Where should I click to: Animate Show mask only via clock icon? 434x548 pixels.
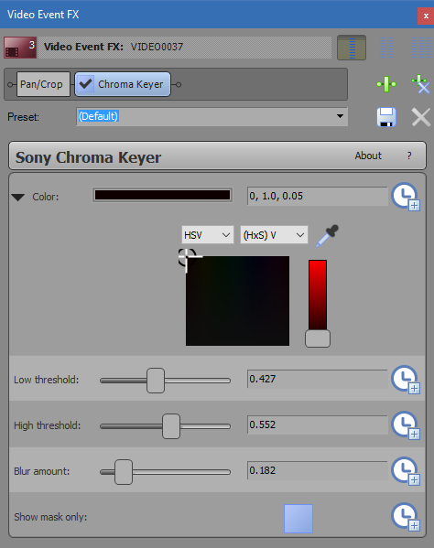coord(406,517)
